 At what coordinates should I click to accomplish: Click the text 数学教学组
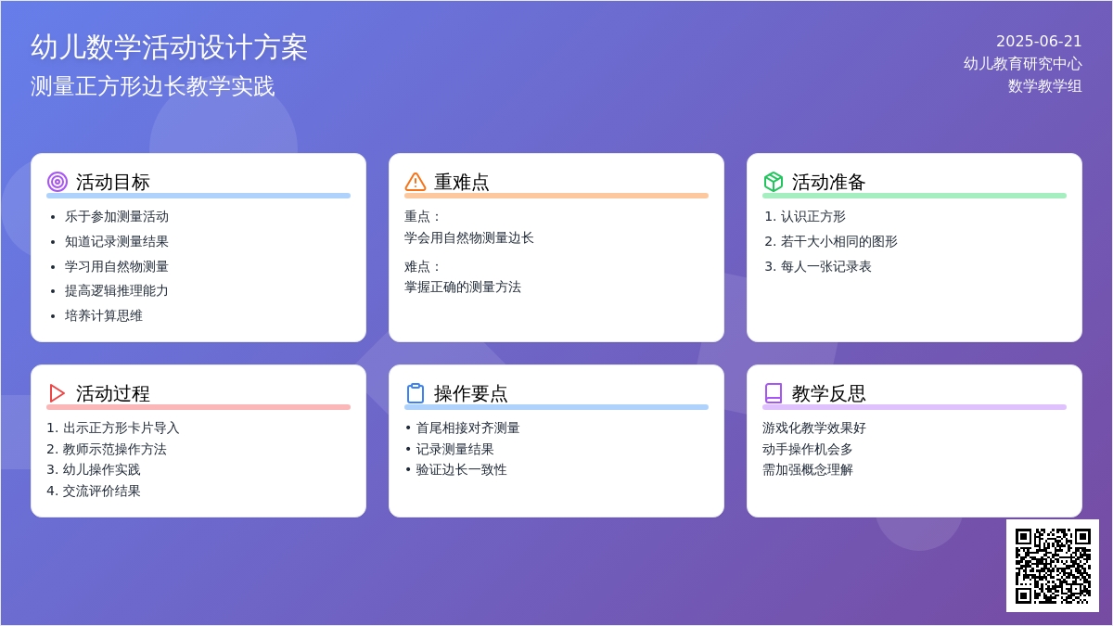point(1045,85)
